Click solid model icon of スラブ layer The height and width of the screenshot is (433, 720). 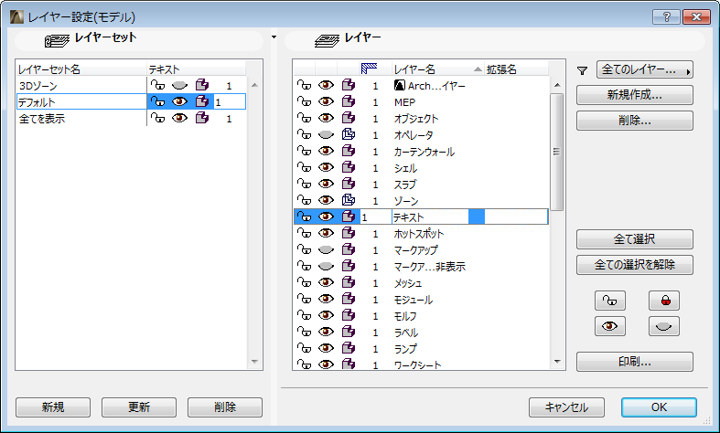349,184
